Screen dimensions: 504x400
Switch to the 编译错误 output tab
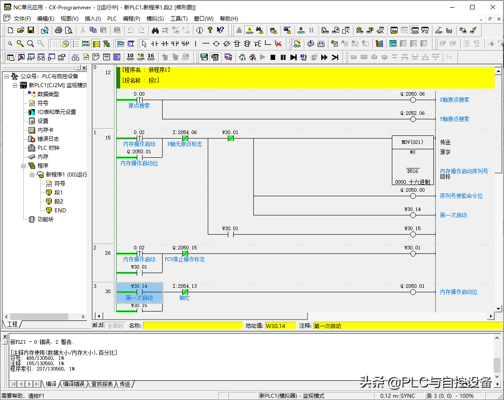tap(74, 384)
